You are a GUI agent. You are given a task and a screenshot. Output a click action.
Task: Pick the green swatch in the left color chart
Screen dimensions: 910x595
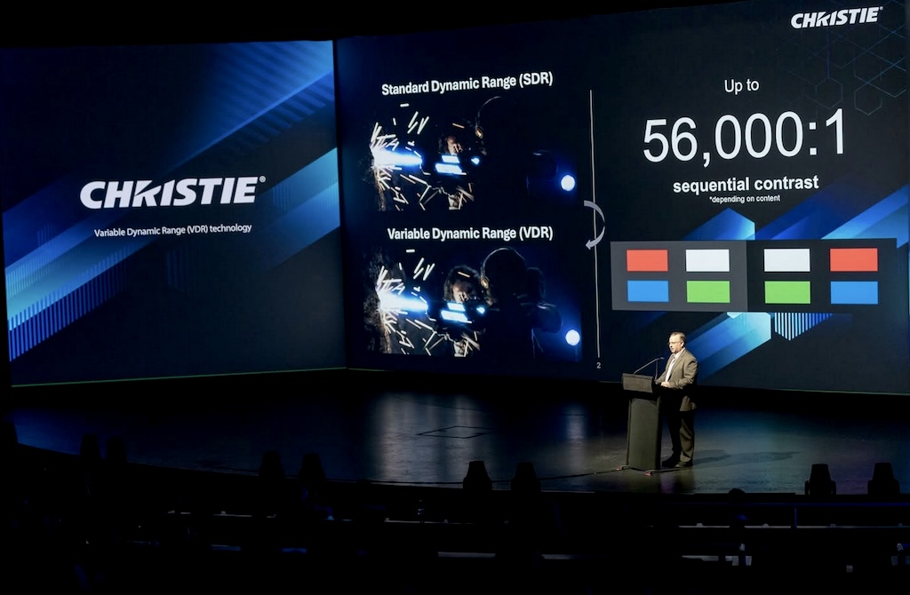708,291
